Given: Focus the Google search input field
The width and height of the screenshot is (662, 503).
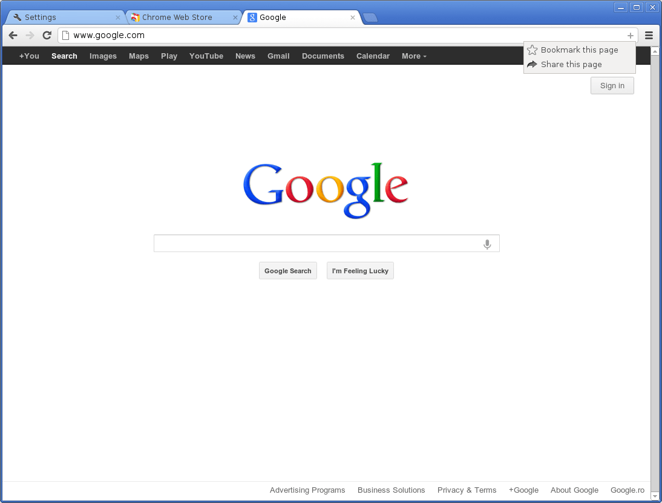Looking at the screenshot, I should (x=327, y=244).
